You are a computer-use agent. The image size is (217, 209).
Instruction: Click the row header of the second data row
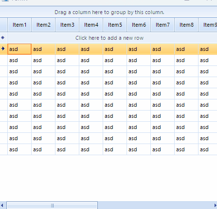pos(3,60)
